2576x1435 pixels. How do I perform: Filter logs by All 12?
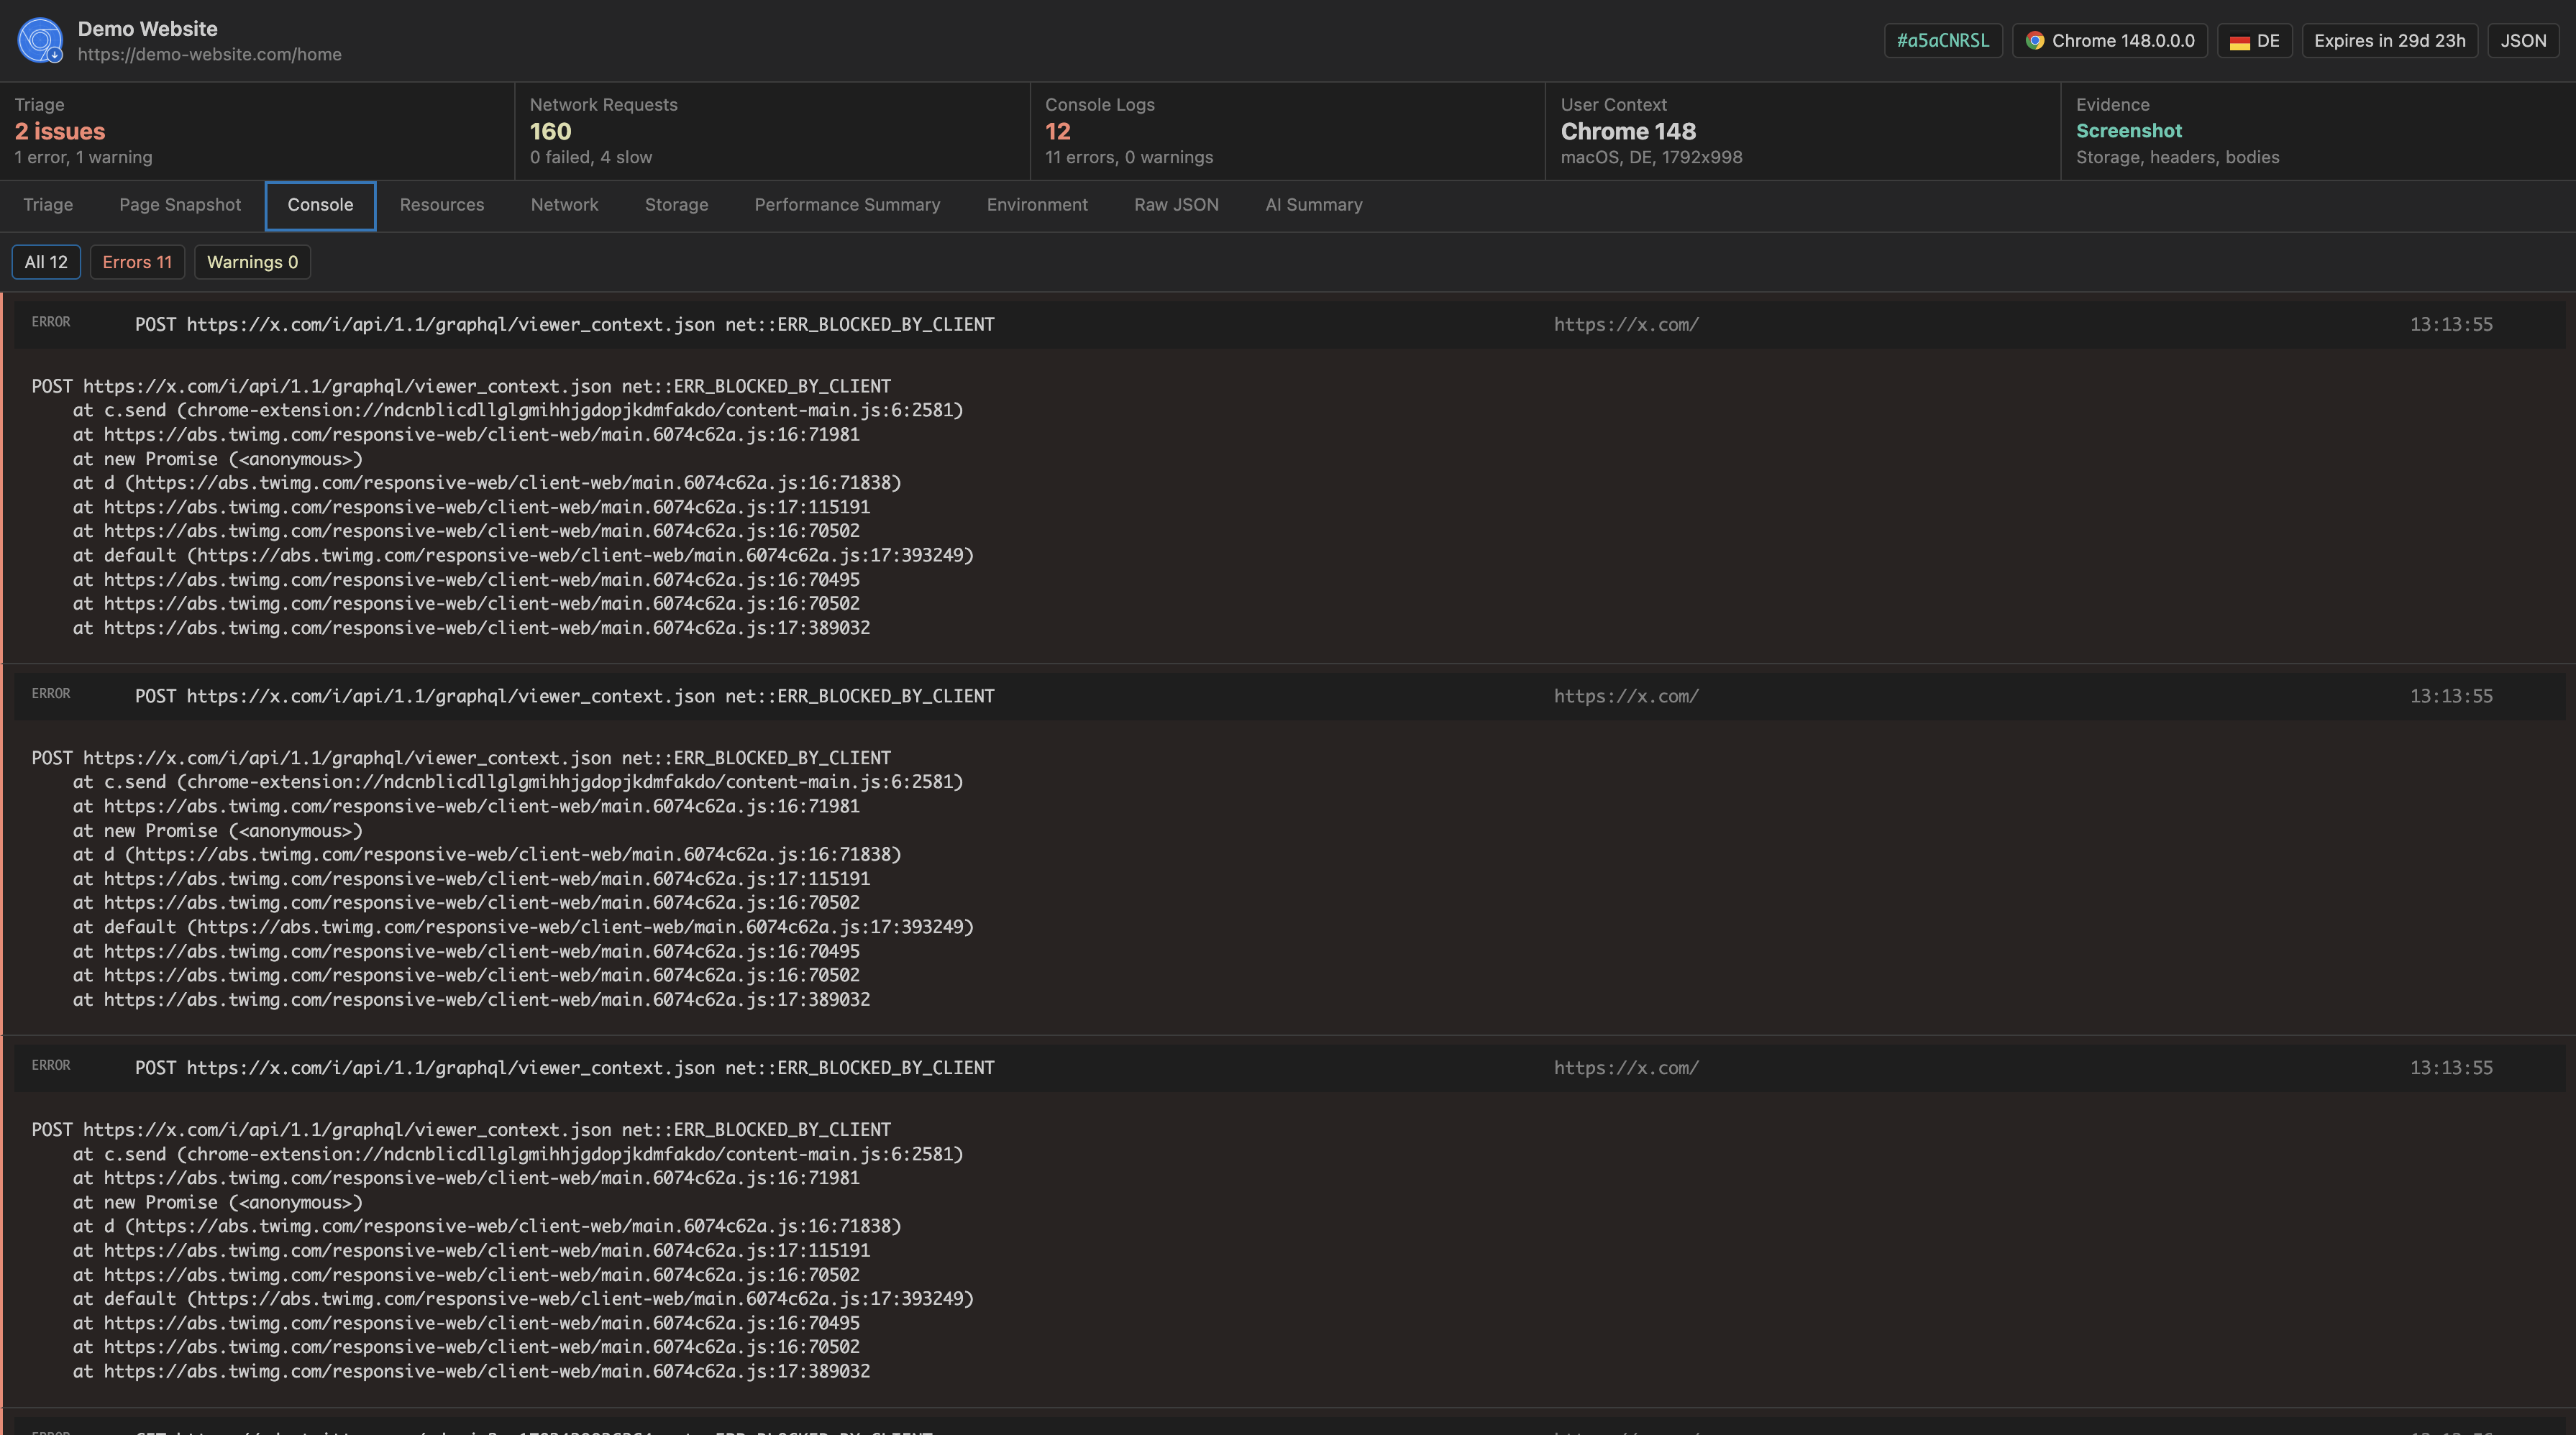coord(46,262)
